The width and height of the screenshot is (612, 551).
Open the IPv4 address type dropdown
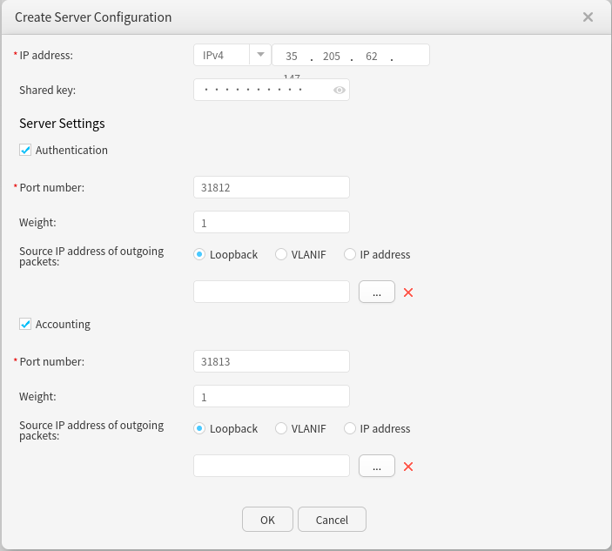(x=260, y=56)
